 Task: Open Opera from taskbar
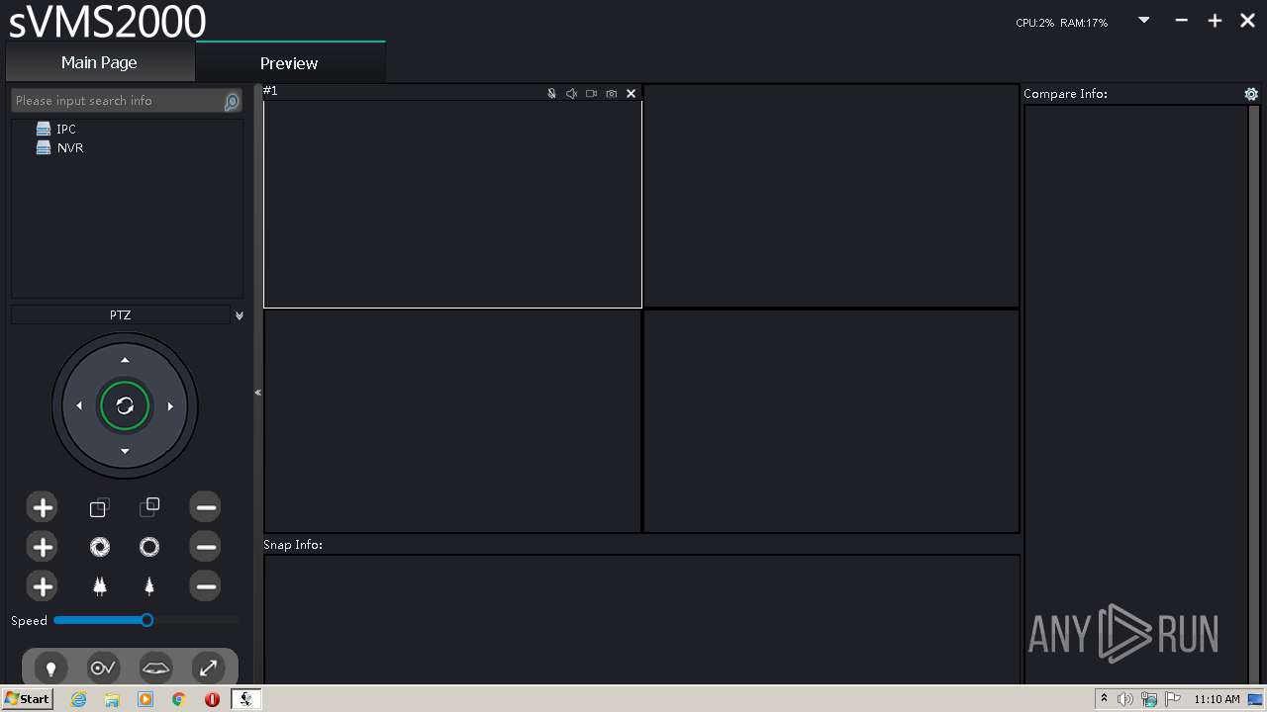(x=212, y=699)
